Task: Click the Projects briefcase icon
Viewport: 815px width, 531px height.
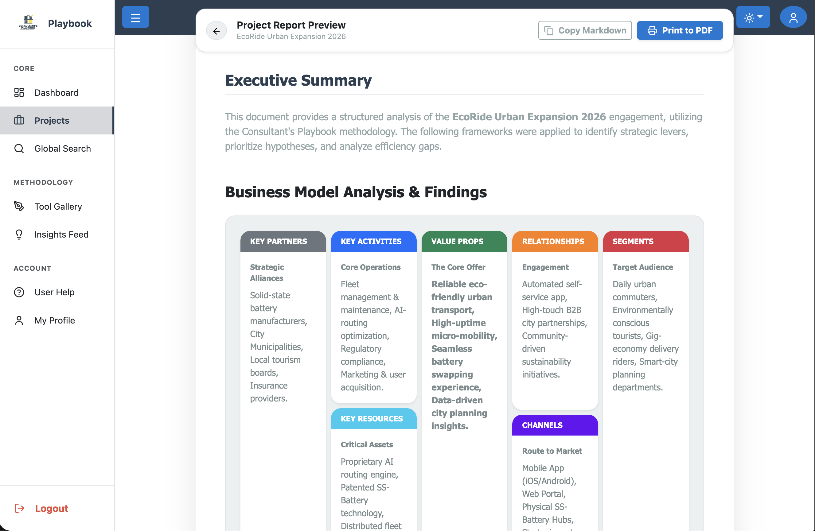Action: coord(19,120)
